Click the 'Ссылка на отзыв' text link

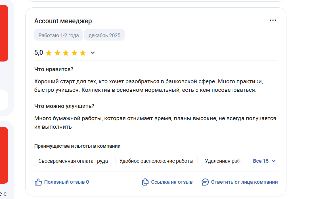coord(172,182)
